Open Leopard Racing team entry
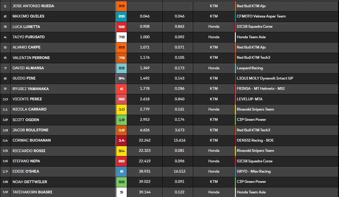The image size is (339, 197). 250,68
